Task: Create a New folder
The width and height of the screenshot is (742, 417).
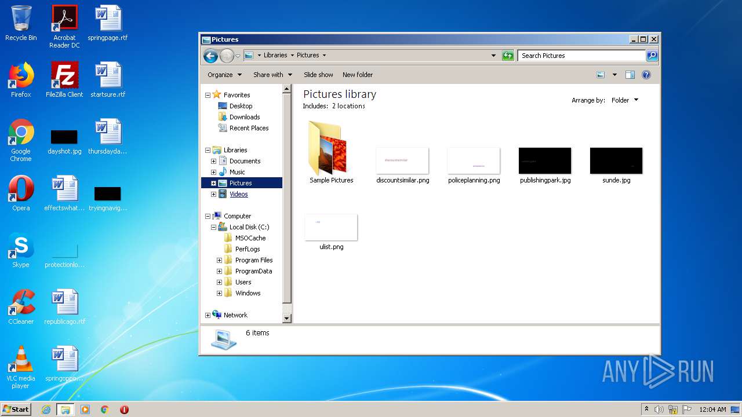Action: coord(358,75)
